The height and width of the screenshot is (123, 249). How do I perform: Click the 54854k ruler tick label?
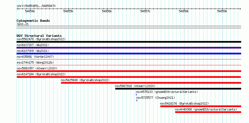click(x=30, y=11)
